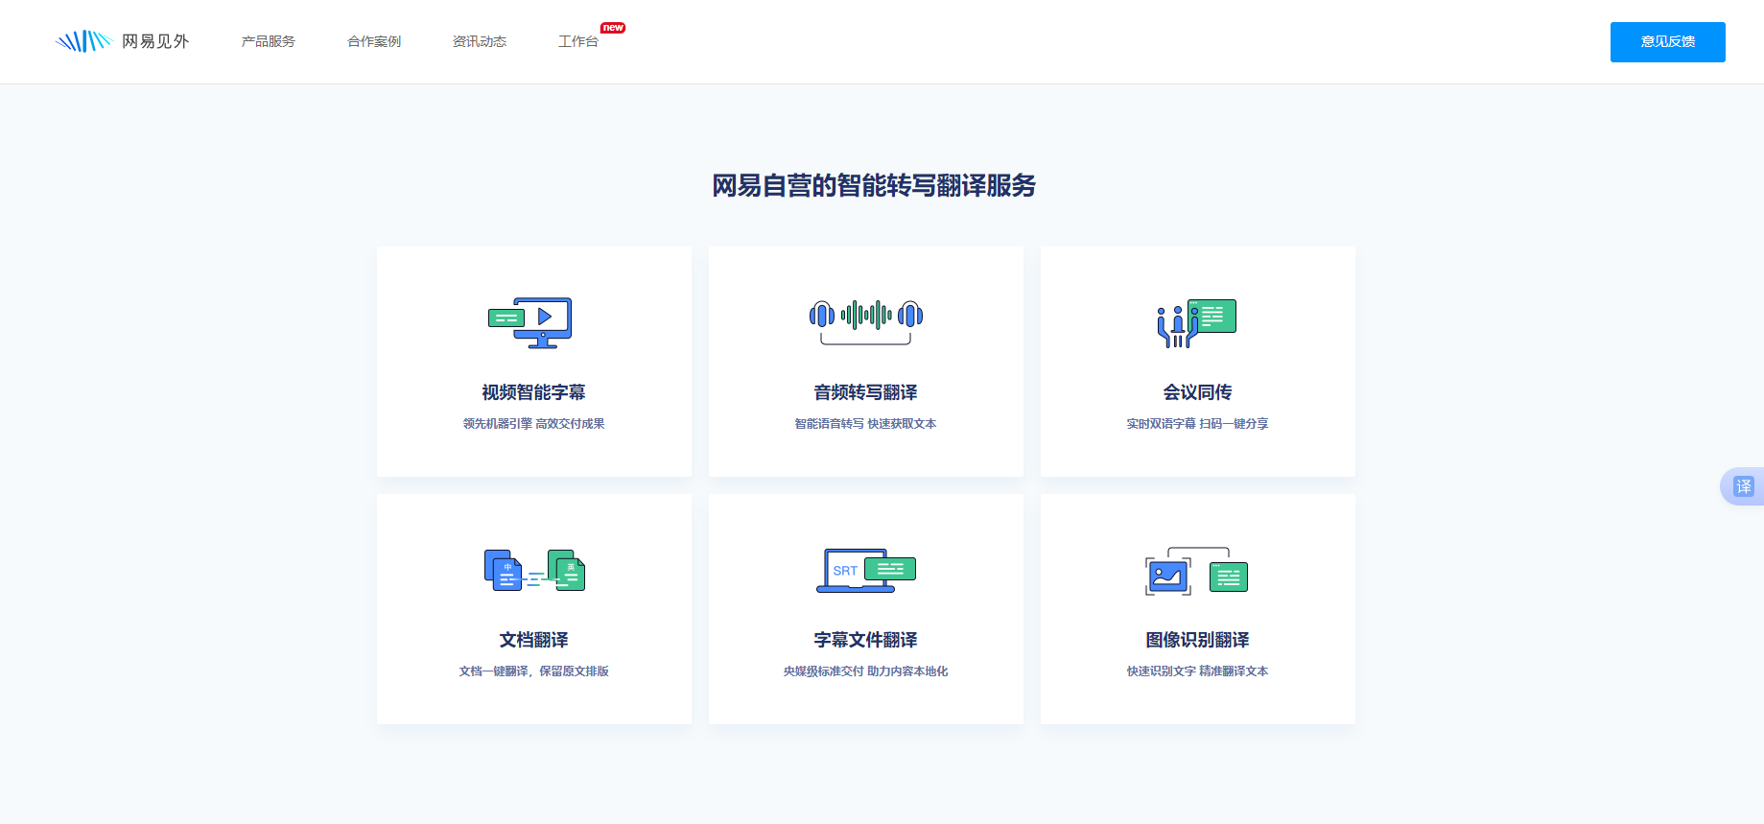Open the 合作案例 menu item
Viewport: 1764px width, 824px height.
[x=374, y=41]
